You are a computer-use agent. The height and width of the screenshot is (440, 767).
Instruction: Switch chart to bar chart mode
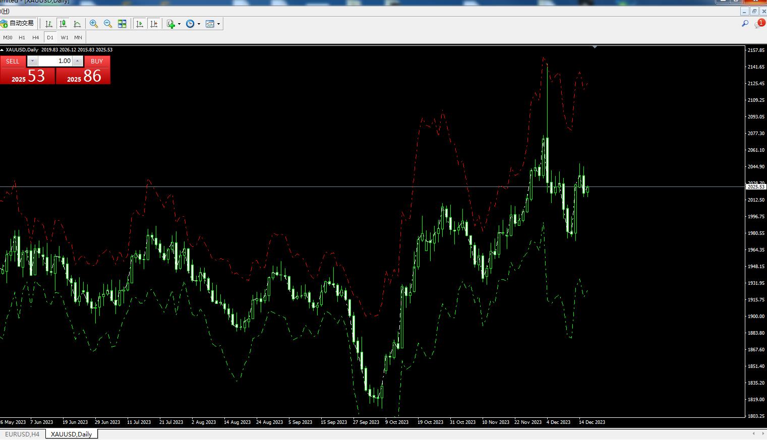pyautogui.click(x=49, y=24)
